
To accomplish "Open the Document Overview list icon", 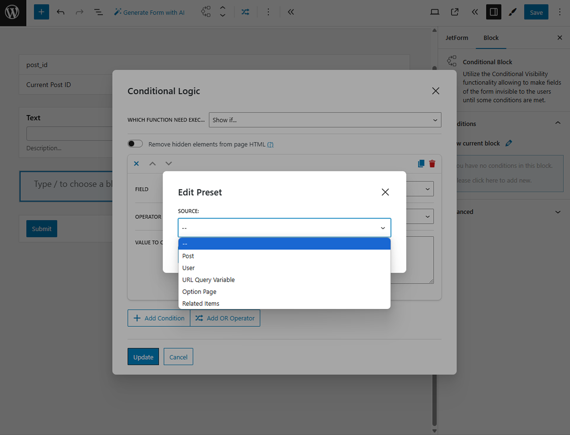I will (x=98, y=12).
